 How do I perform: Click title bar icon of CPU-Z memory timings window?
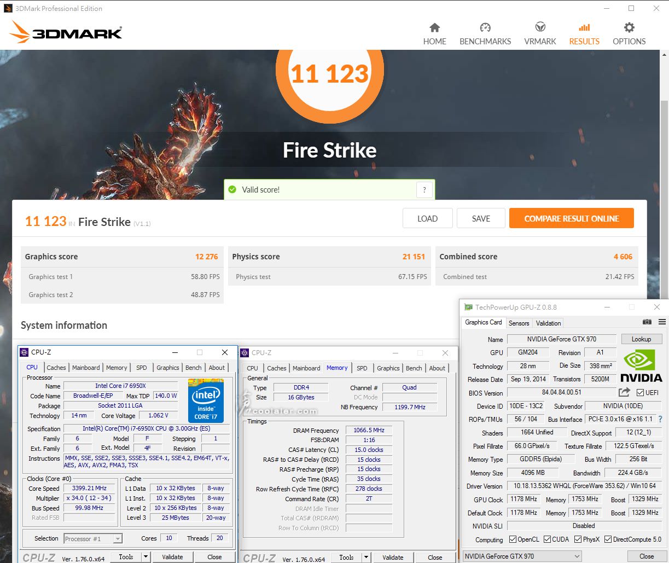pos(245,353)
